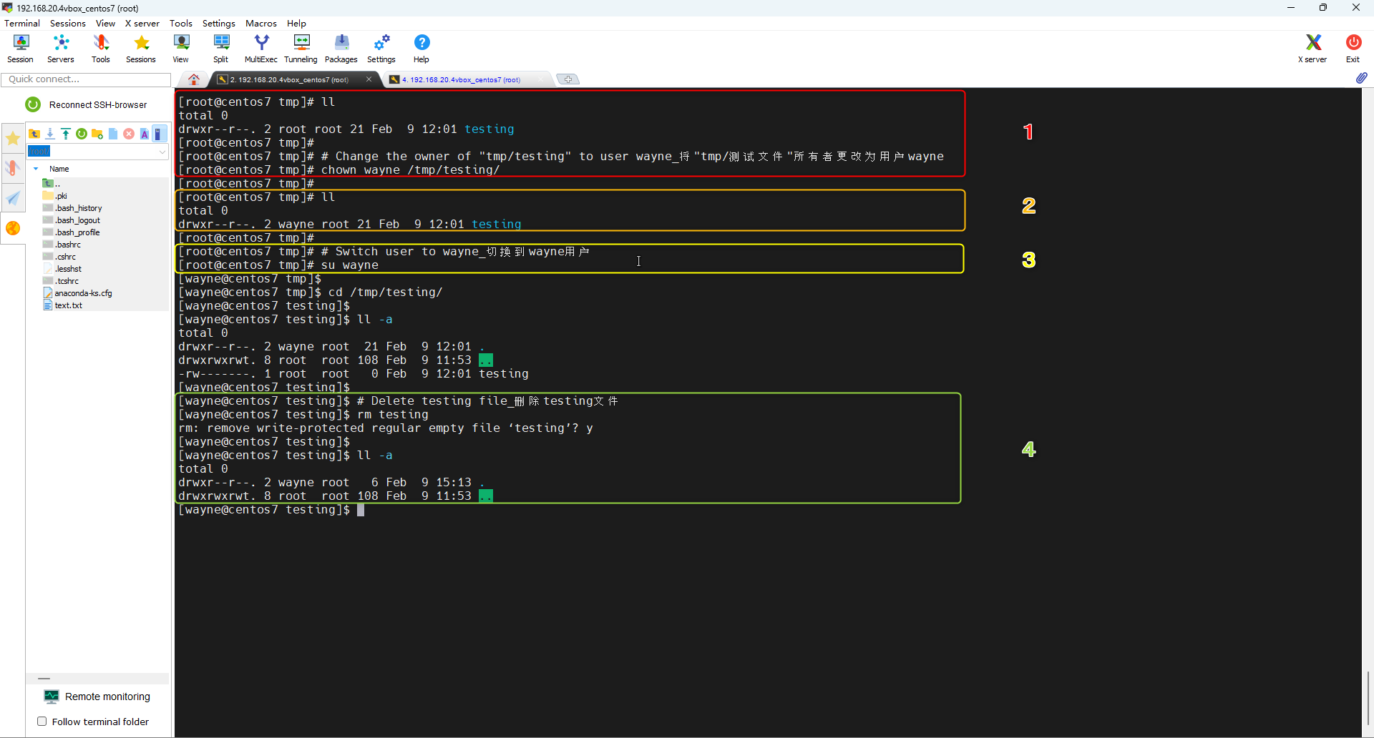This screenshot has width=1374, height=738.
Task: Select the anaconda-ks.cfg file
Action: pos(77,293)
